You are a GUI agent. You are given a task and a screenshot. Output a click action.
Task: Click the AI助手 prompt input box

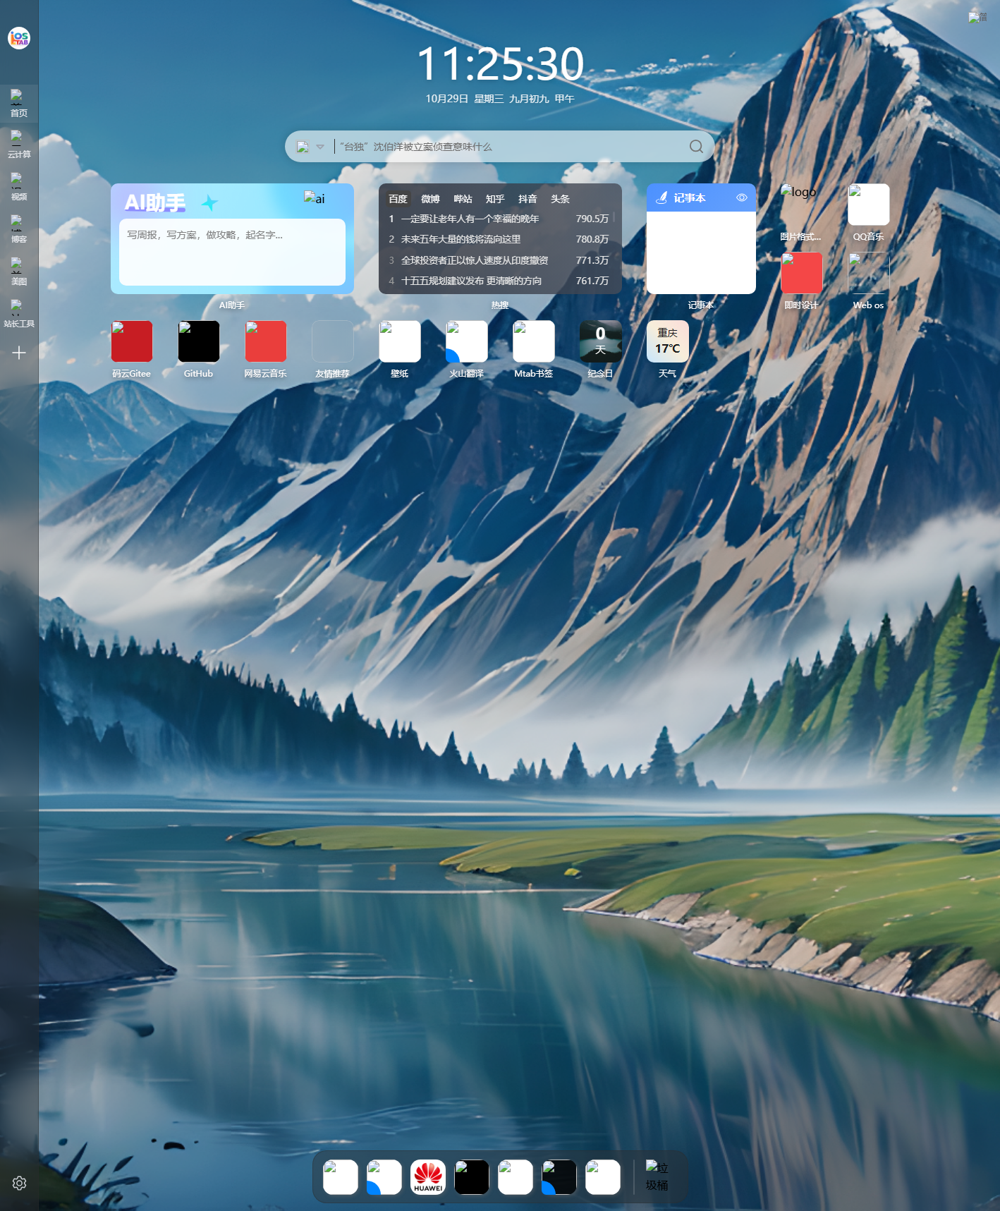pos(232,251)
